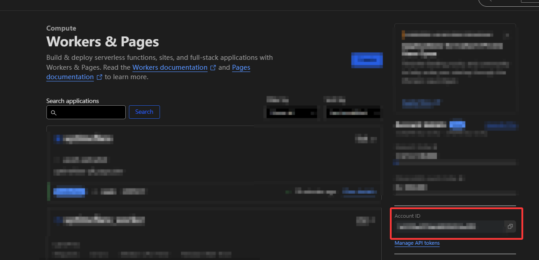Open the second application in the list
The height and width of the screenshot is (260, 539).
tap(104, 220)
